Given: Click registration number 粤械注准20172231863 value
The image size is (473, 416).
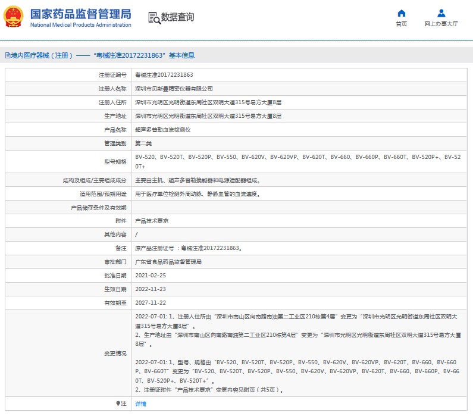Looking at the screenshot, I should [164, 75].
